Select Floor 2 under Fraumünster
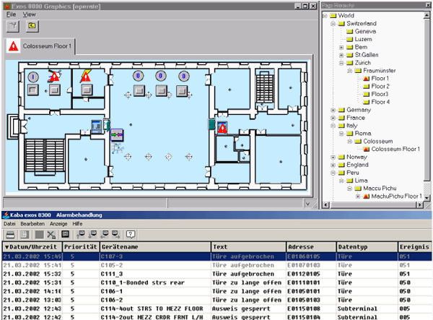Viewport: 433px width, 320px height. (380, 86)
